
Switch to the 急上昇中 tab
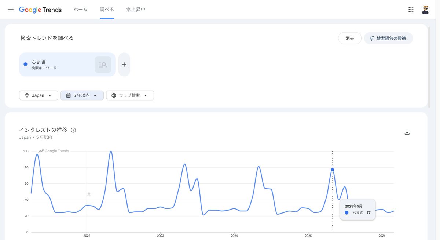click(136, 10)
